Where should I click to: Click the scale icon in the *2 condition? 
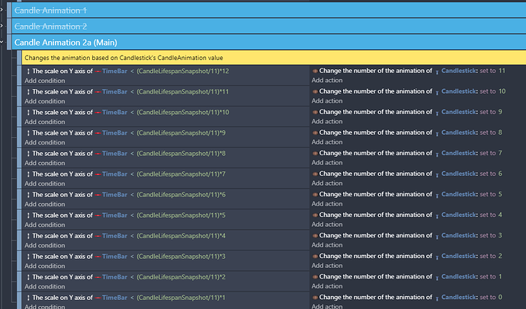[28, 276]
